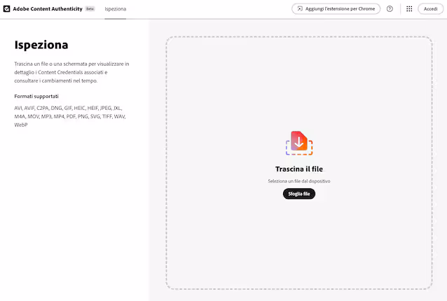Screen dimensions: 447x301
Task: Click the Sfoglia file button
Action: (x=299, y=194)
